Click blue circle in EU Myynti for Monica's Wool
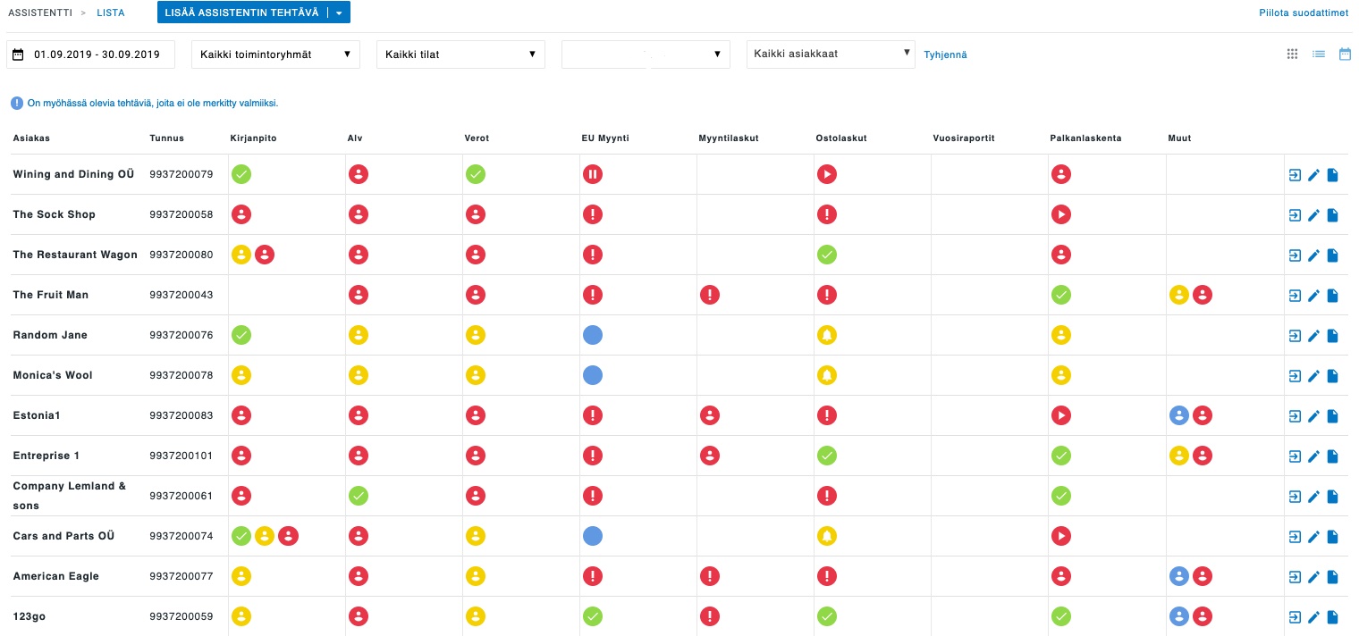This screenshot has width=1359, height=636. [x=592, y=375]
